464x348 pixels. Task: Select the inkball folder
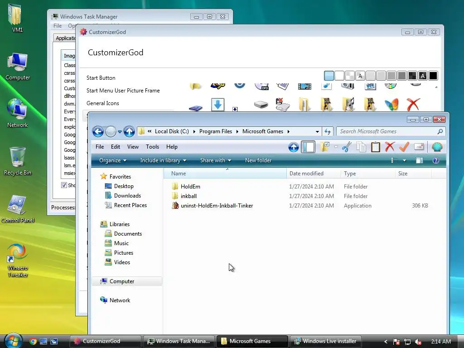pos(188,196)
